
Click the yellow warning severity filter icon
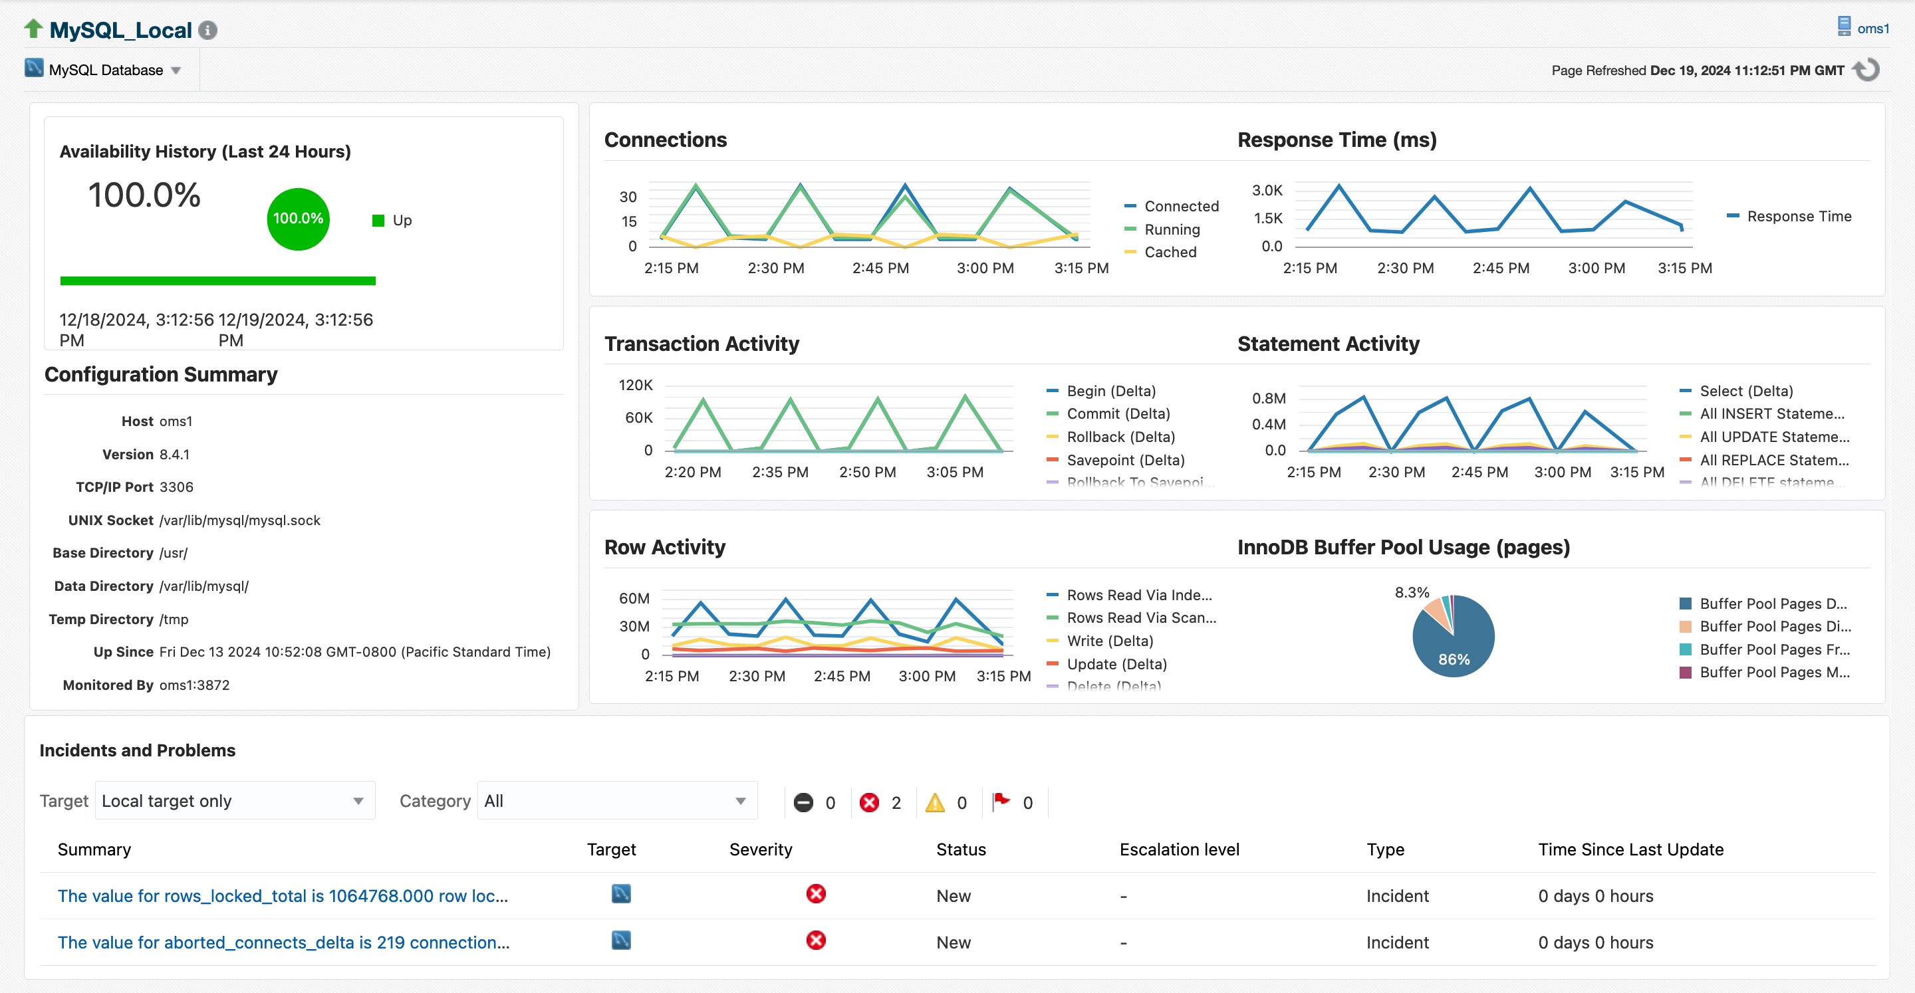tap(935, 802)
